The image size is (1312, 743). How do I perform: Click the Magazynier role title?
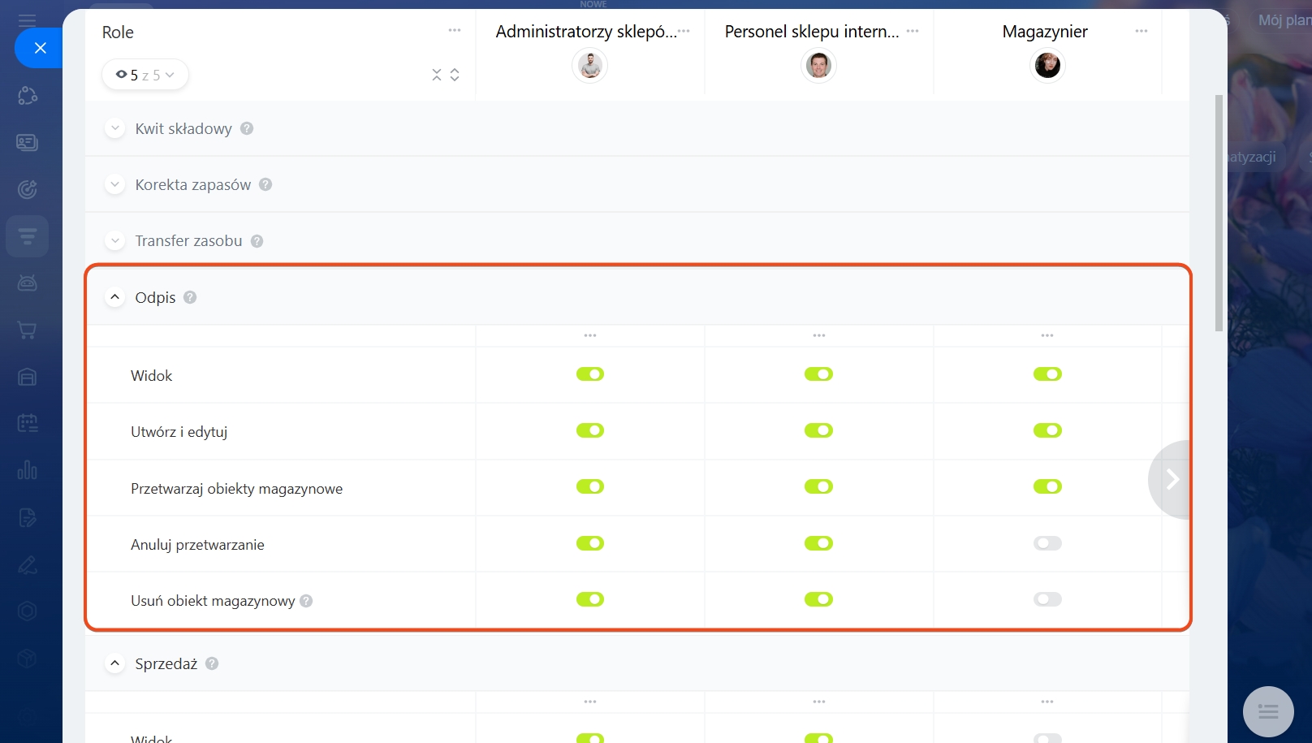pyautogui.click(x=1045, y=32)
